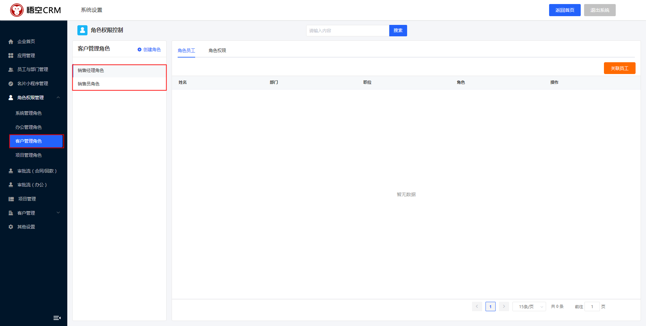Click the 角色 column header
The image size is (646, 326).
(461, 82)
